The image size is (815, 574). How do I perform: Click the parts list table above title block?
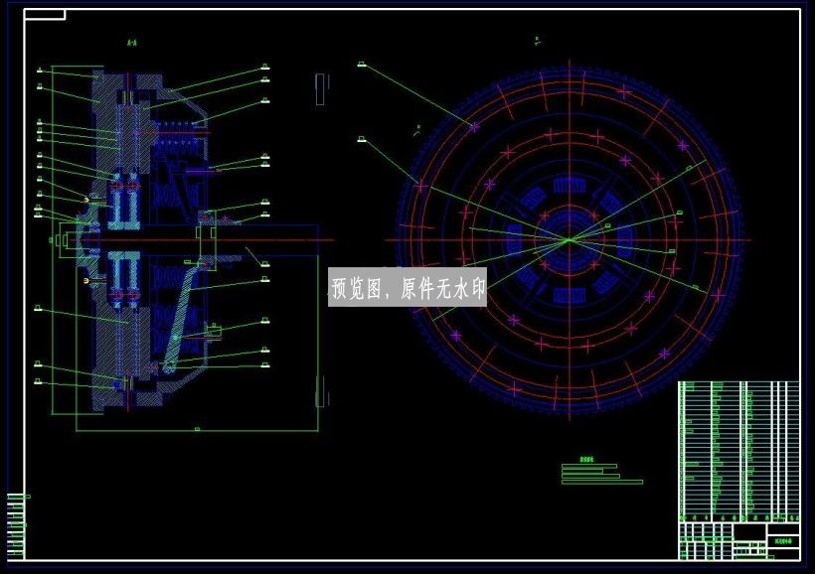click(738, 452)
